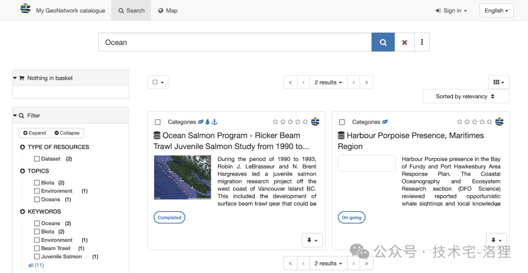Collapse the TOPICS filter section
528x273 pixels.
22,171
